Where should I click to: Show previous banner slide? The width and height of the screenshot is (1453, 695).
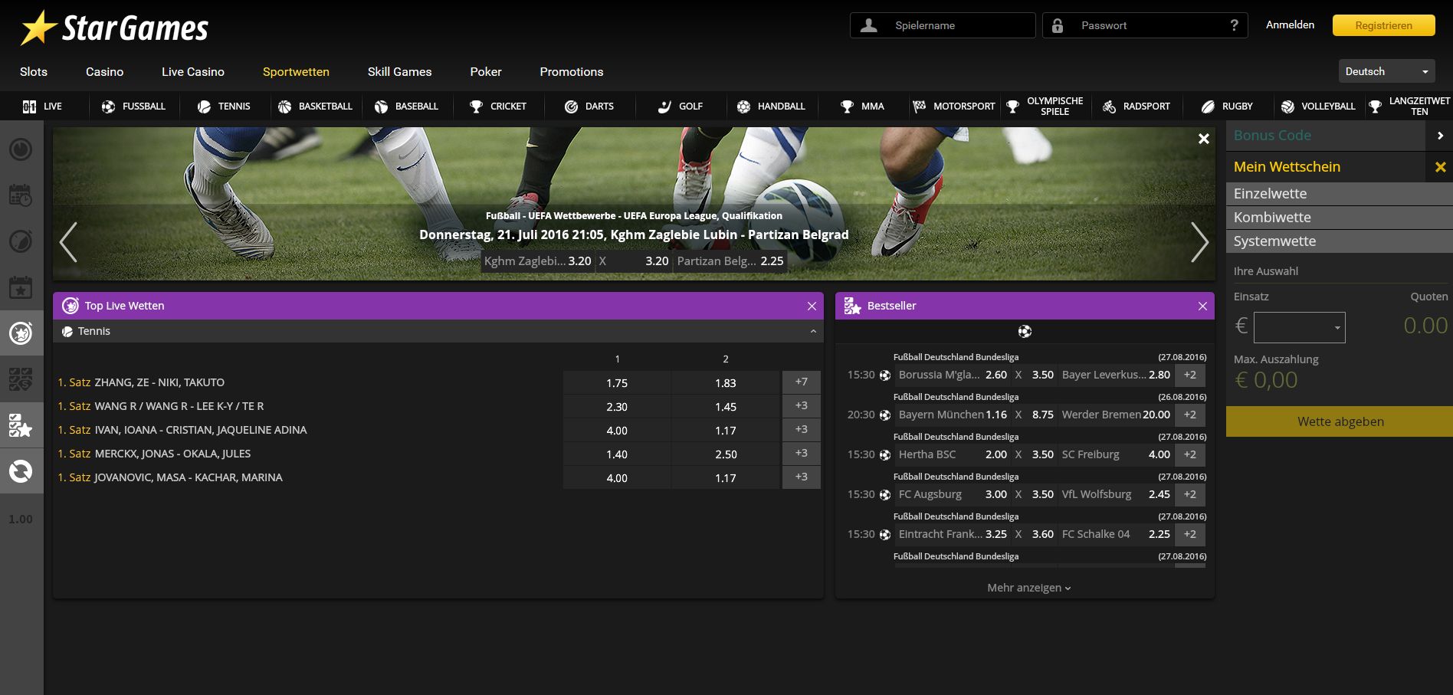coord(68,242)
